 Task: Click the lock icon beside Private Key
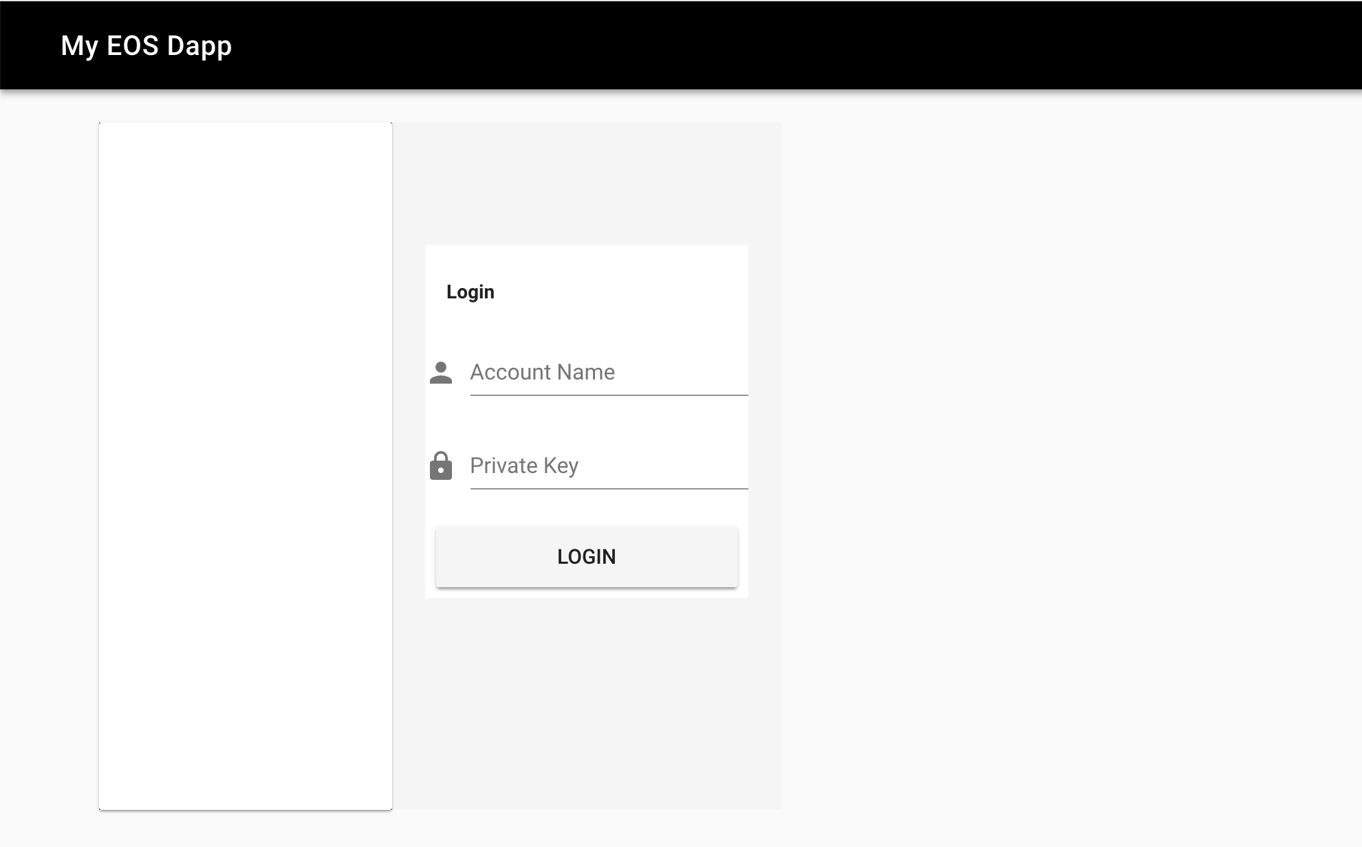pyautogui.click(x=441, y=466)
